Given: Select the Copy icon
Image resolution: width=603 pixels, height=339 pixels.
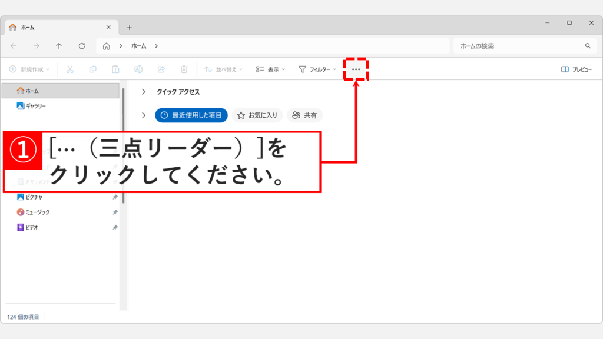Looking at the screenshot, I should (92, 69).
